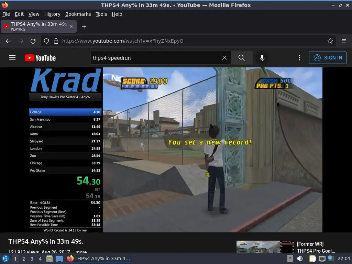Image resolution: width=352 pixels, height=264 pixels.
Task: Open clipboard manager tray icon
Action: pos(312,258)
